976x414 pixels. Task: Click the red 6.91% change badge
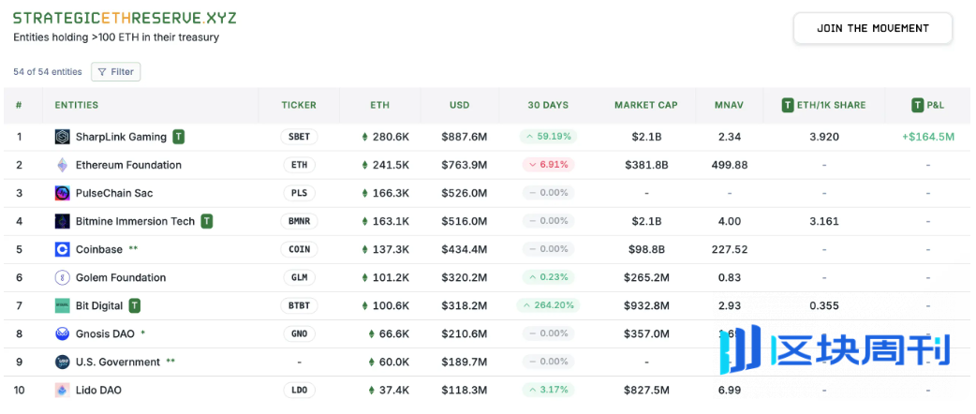click(548, 164)
